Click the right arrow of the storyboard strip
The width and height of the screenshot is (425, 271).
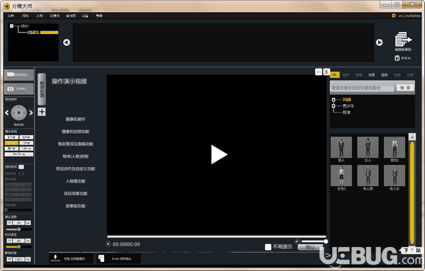tap(379, 42)
